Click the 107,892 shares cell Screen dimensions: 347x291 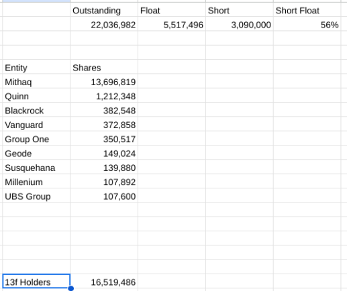(104, 182)
